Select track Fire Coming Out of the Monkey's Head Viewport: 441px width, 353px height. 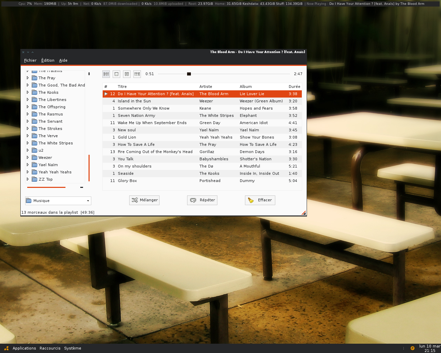click(202, 152)
